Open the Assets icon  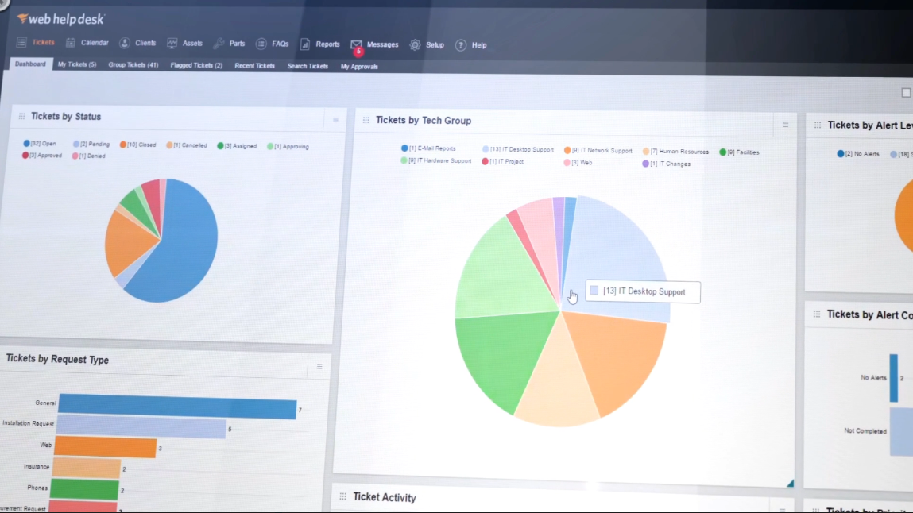[172, 44]
